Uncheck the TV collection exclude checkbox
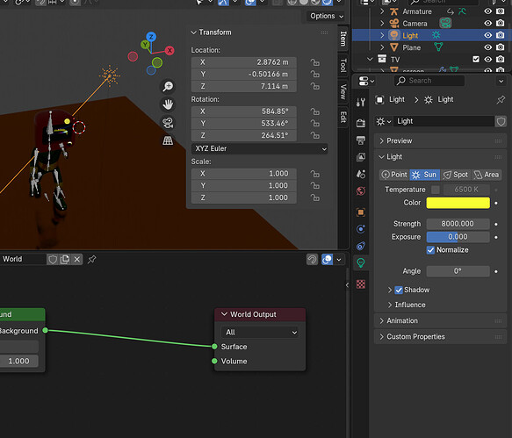The width and height of the screenshot is (512, 438). 476,60
